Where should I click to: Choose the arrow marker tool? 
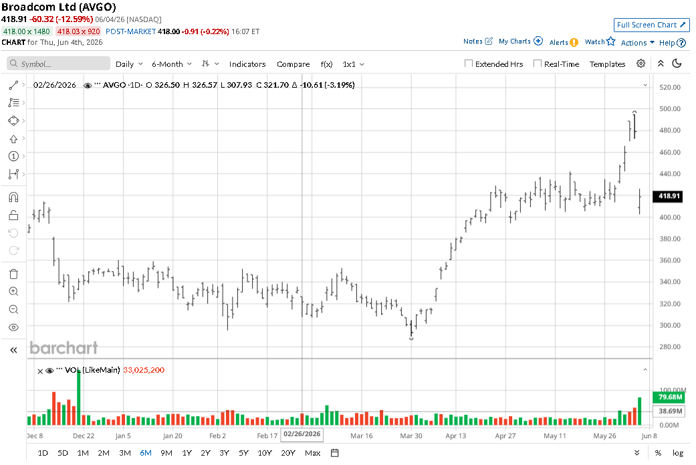pos(13,138)
